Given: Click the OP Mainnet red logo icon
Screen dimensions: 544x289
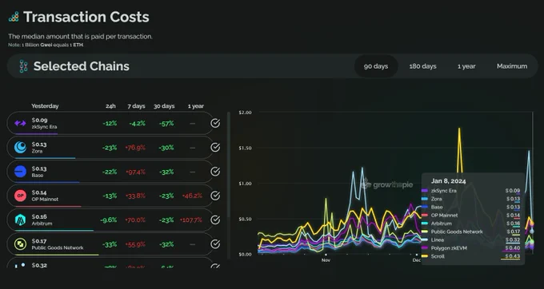Looking at the screenshot, I should click(x=20, y=196).
